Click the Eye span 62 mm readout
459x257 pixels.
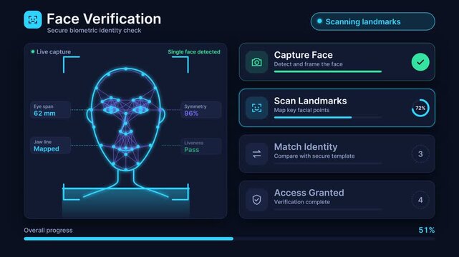pos(50,110)
